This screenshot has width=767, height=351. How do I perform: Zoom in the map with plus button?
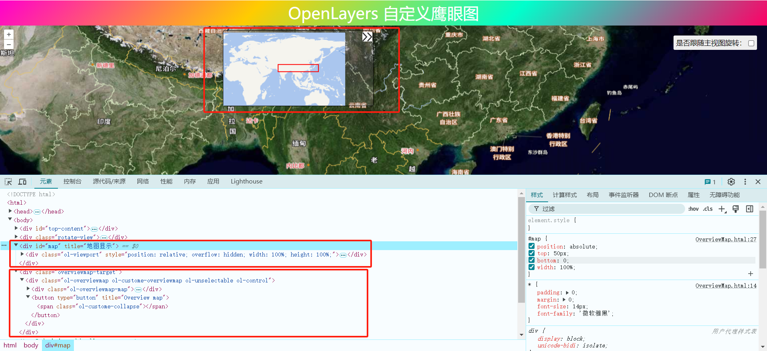[x=9, y=35]
